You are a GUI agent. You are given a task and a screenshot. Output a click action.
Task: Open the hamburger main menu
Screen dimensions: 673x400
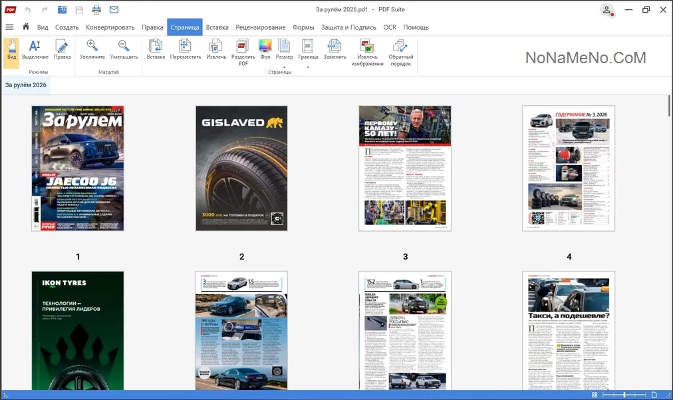[x=9, y=27]
